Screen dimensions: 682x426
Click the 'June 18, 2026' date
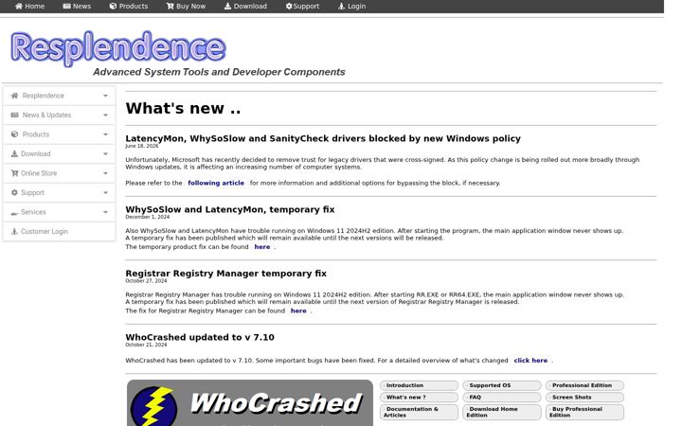(142, 146)
